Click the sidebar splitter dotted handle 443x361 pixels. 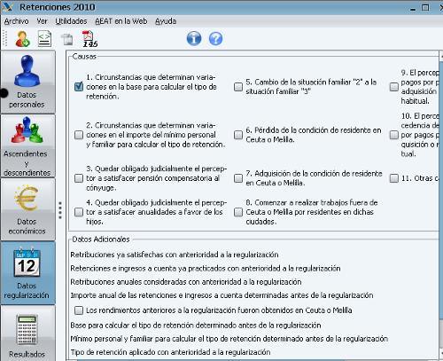60,210
